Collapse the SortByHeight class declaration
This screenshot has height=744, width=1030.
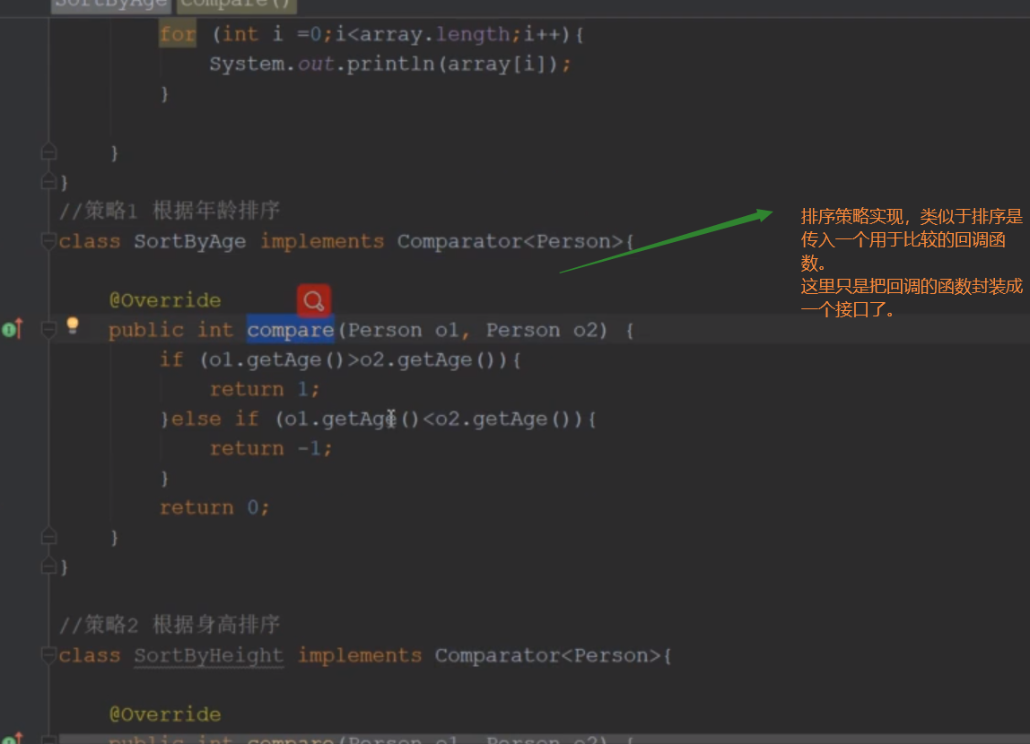coord(48,655)
